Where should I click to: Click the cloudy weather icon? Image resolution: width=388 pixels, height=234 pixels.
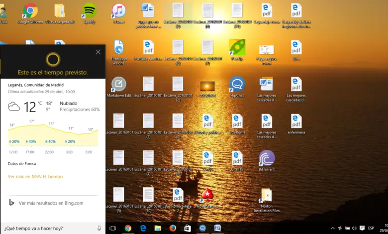pos(14,107)
